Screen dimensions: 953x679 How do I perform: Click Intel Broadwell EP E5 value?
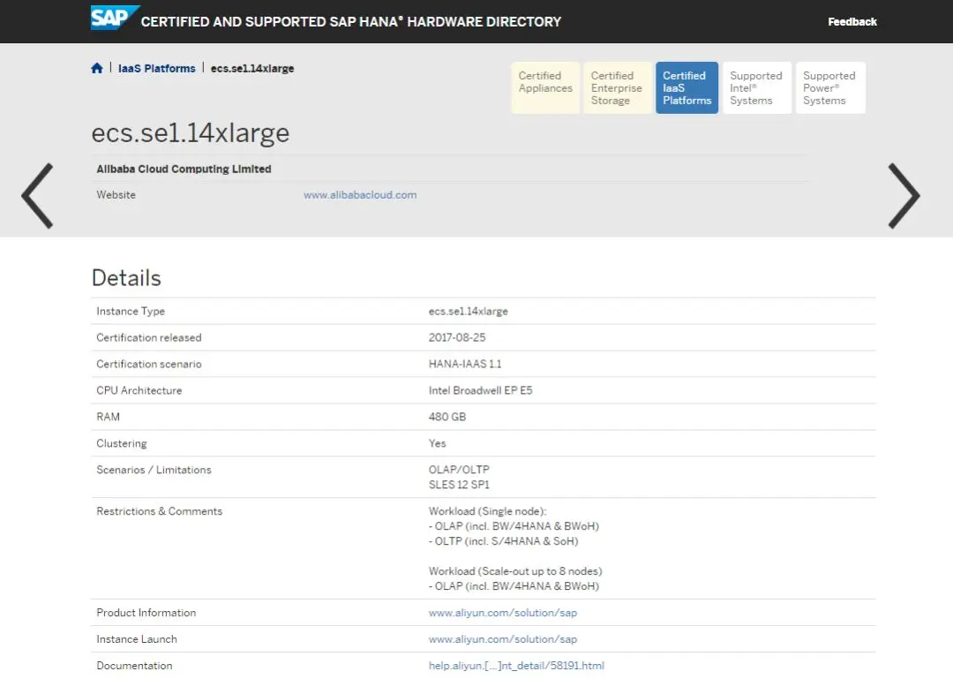pyautogui.click(x=480, y=390)
